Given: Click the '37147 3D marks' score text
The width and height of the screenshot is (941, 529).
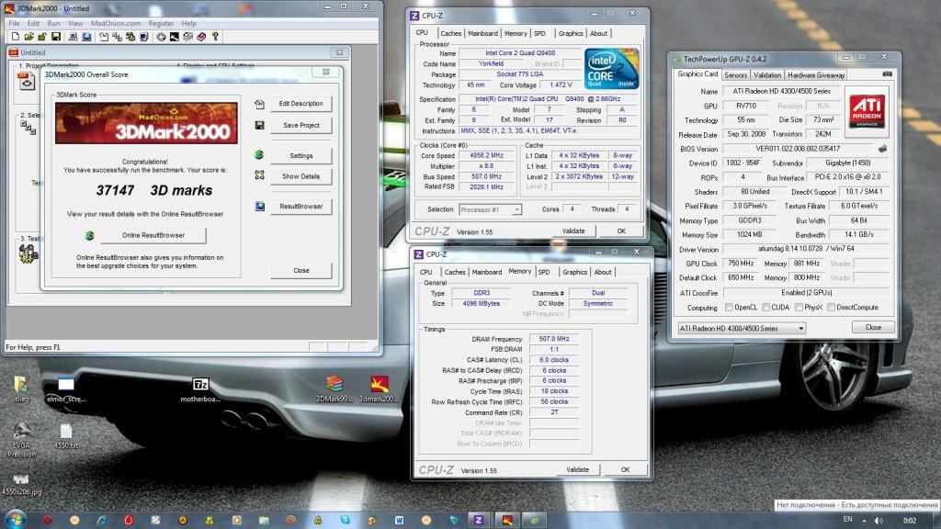Looking at the screenshot, I should pyautogui.click(x=154, y=190).
